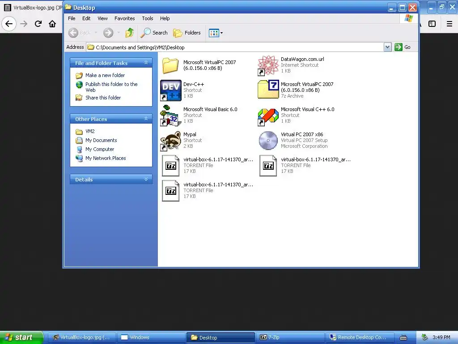Open the Views dropdown button
Viewport: 458px width, 344px height.
pyautogui.click(x=216, y=33)
